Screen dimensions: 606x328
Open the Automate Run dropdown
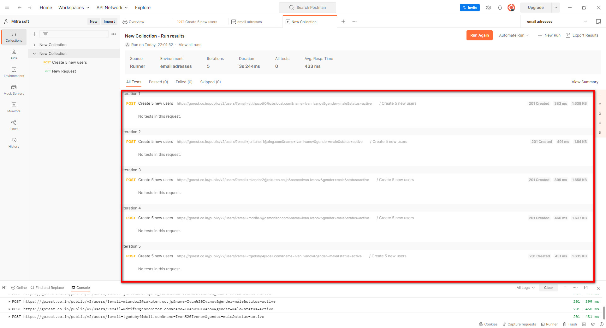(514, 35)
